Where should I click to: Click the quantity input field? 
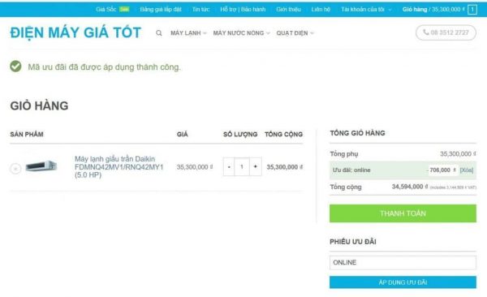(242, 167)
